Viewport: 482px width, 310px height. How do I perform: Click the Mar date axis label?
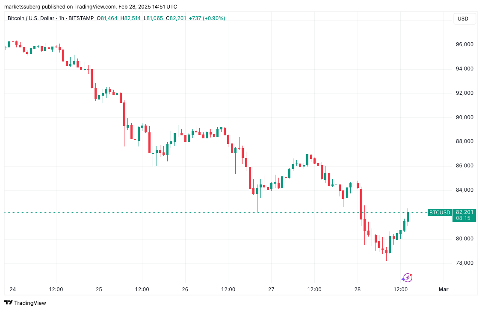coord(444,290)
